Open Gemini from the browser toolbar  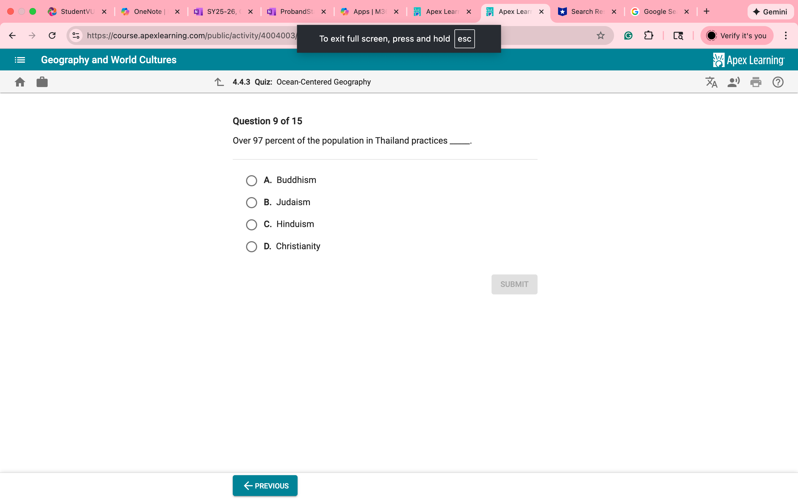pyautogui.click(x=771, y=12)
